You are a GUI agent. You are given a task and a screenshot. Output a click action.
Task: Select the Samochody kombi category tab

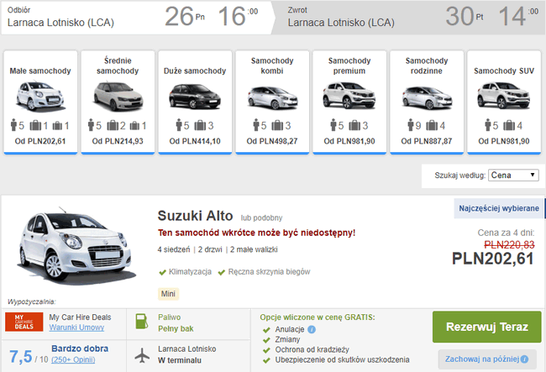(272, 102)
